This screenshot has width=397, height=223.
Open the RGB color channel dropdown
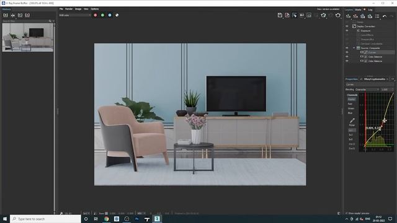74,15
